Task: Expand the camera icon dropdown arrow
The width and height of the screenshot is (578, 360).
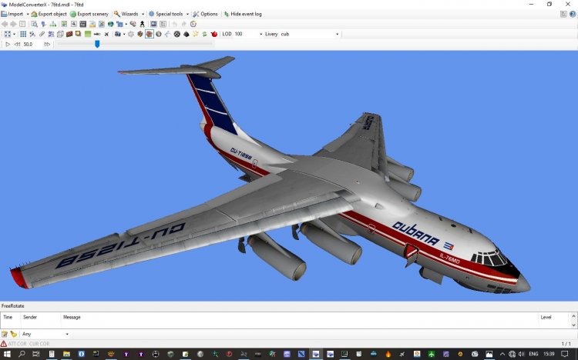Action: tap(124, 34)
